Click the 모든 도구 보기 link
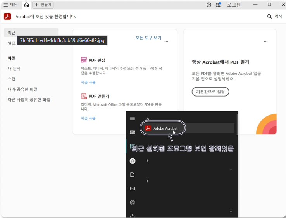 (148, 38)
